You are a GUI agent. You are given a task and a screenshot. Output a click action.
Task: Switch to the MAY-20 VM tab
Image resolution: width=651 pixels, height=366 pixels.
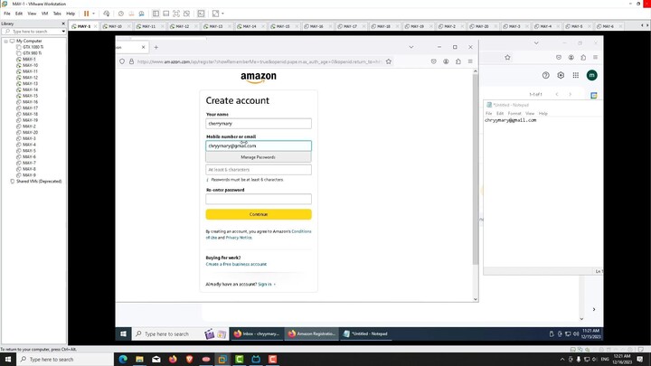tap(482, 26)
